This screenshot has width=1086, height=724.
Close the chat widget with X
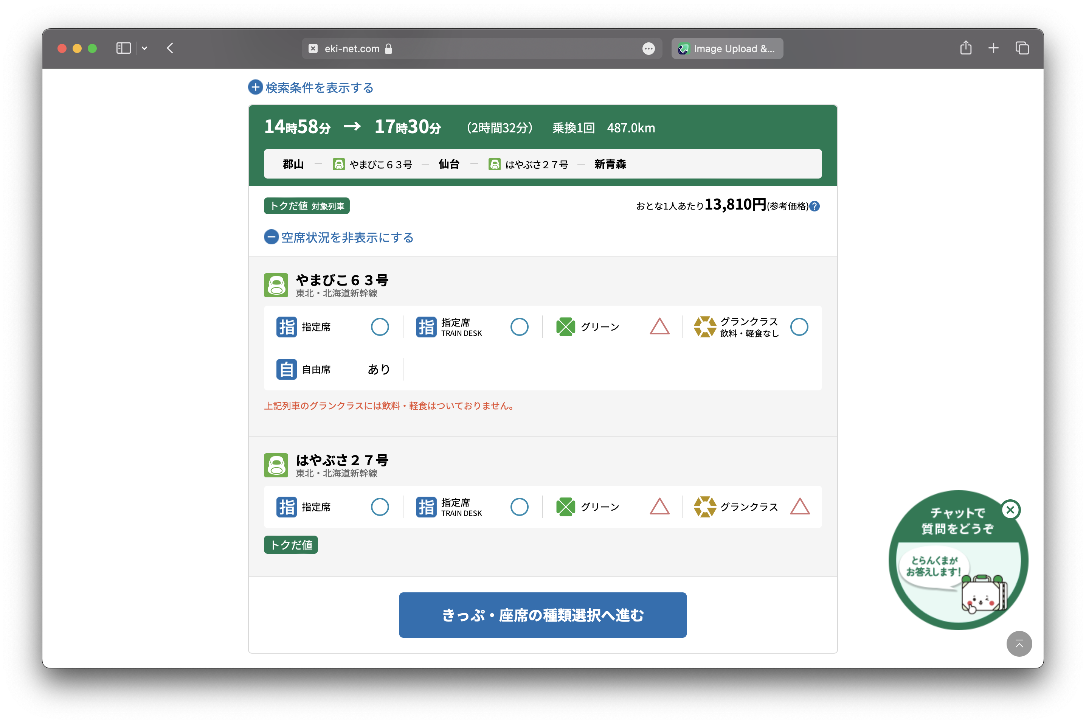point(1010,510)
